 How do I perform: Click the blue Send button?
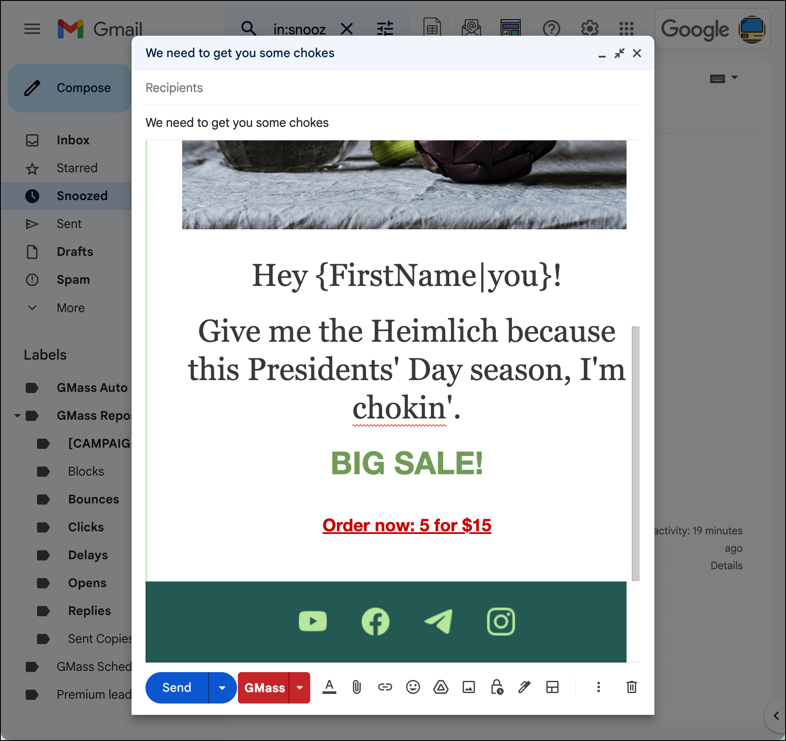point(177,688)
